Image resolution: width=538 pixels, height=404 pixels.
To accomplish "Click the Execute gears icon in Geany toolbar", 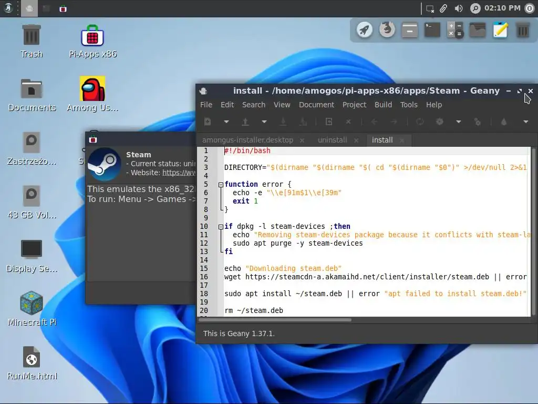I will [477, 122].
